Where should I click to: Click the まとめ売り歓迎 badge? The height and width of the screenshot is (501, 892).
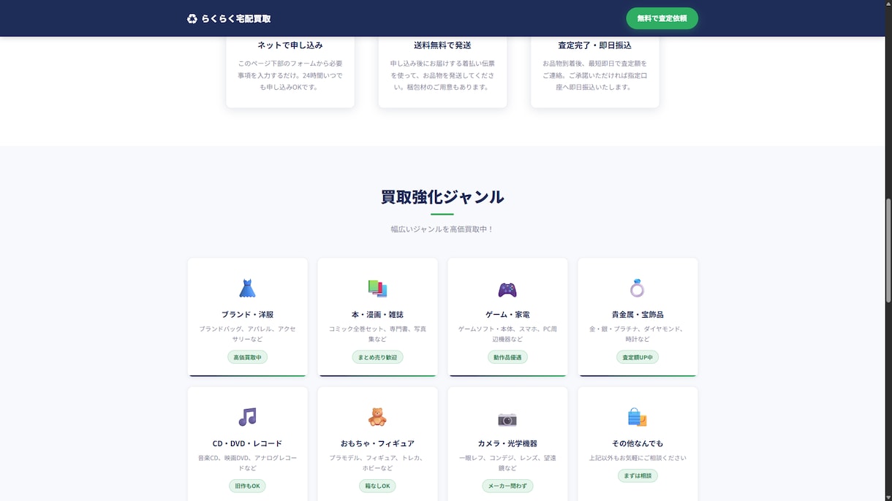pos(377,357)
